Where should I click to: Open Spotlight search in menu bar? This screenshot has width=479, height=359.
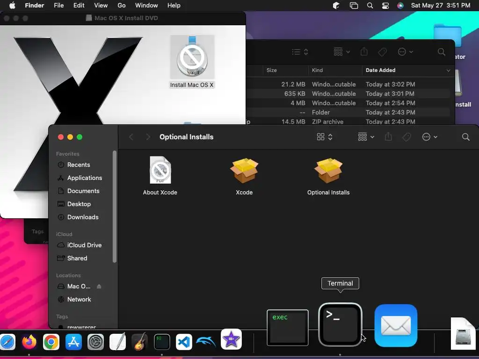[x=370, y=6]
